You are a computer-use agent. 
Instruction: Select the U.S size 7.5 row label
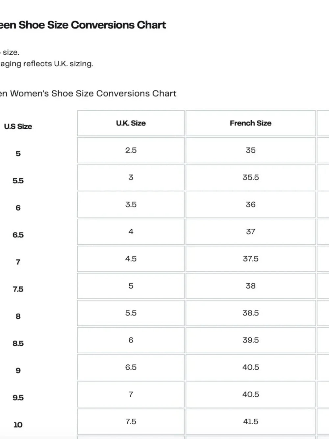pos(18,289)
